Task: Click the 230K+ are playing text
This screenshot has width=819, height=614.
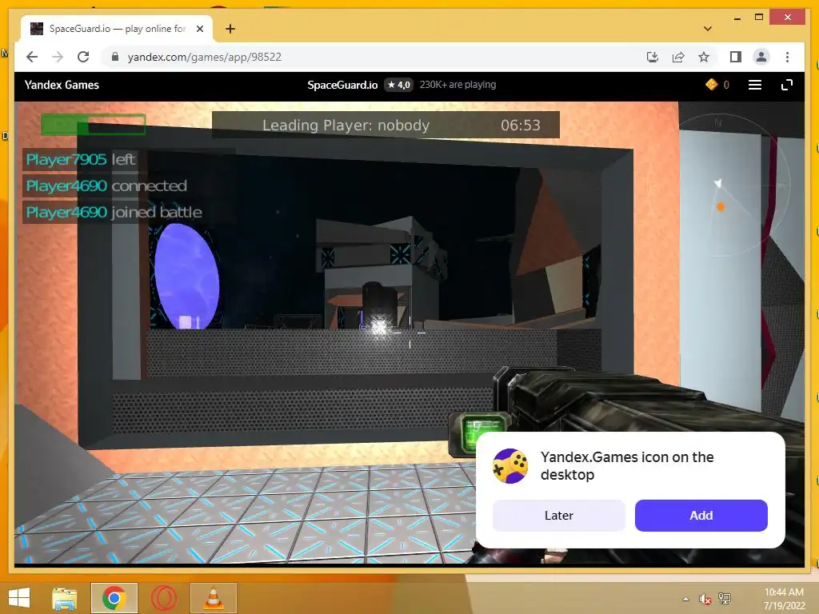Action: [457, 85]
